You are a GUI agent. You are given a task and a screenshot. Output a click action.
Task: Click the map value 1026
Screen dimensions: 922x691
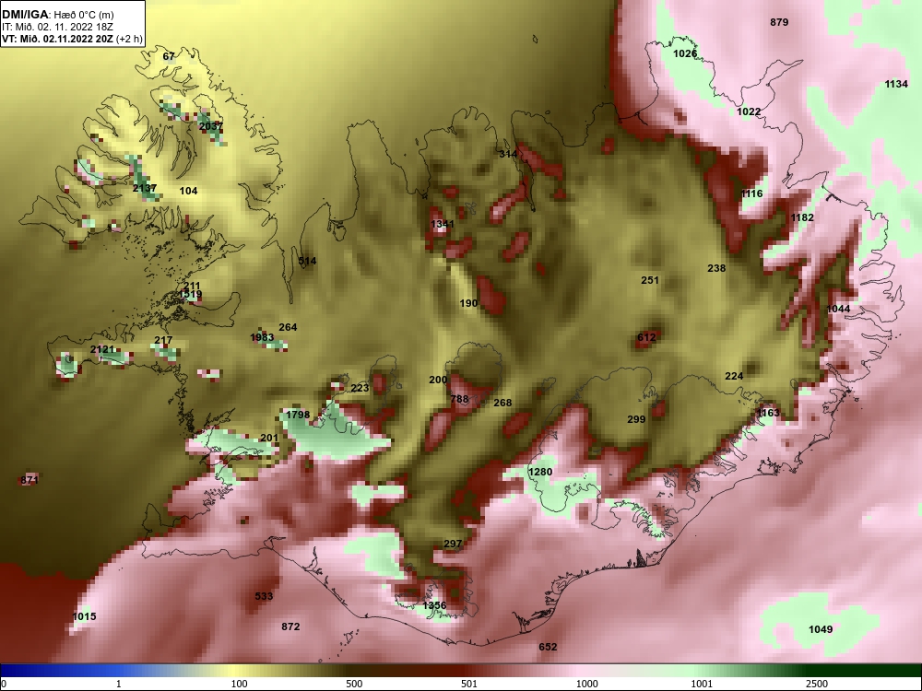(x=685, y=53)
